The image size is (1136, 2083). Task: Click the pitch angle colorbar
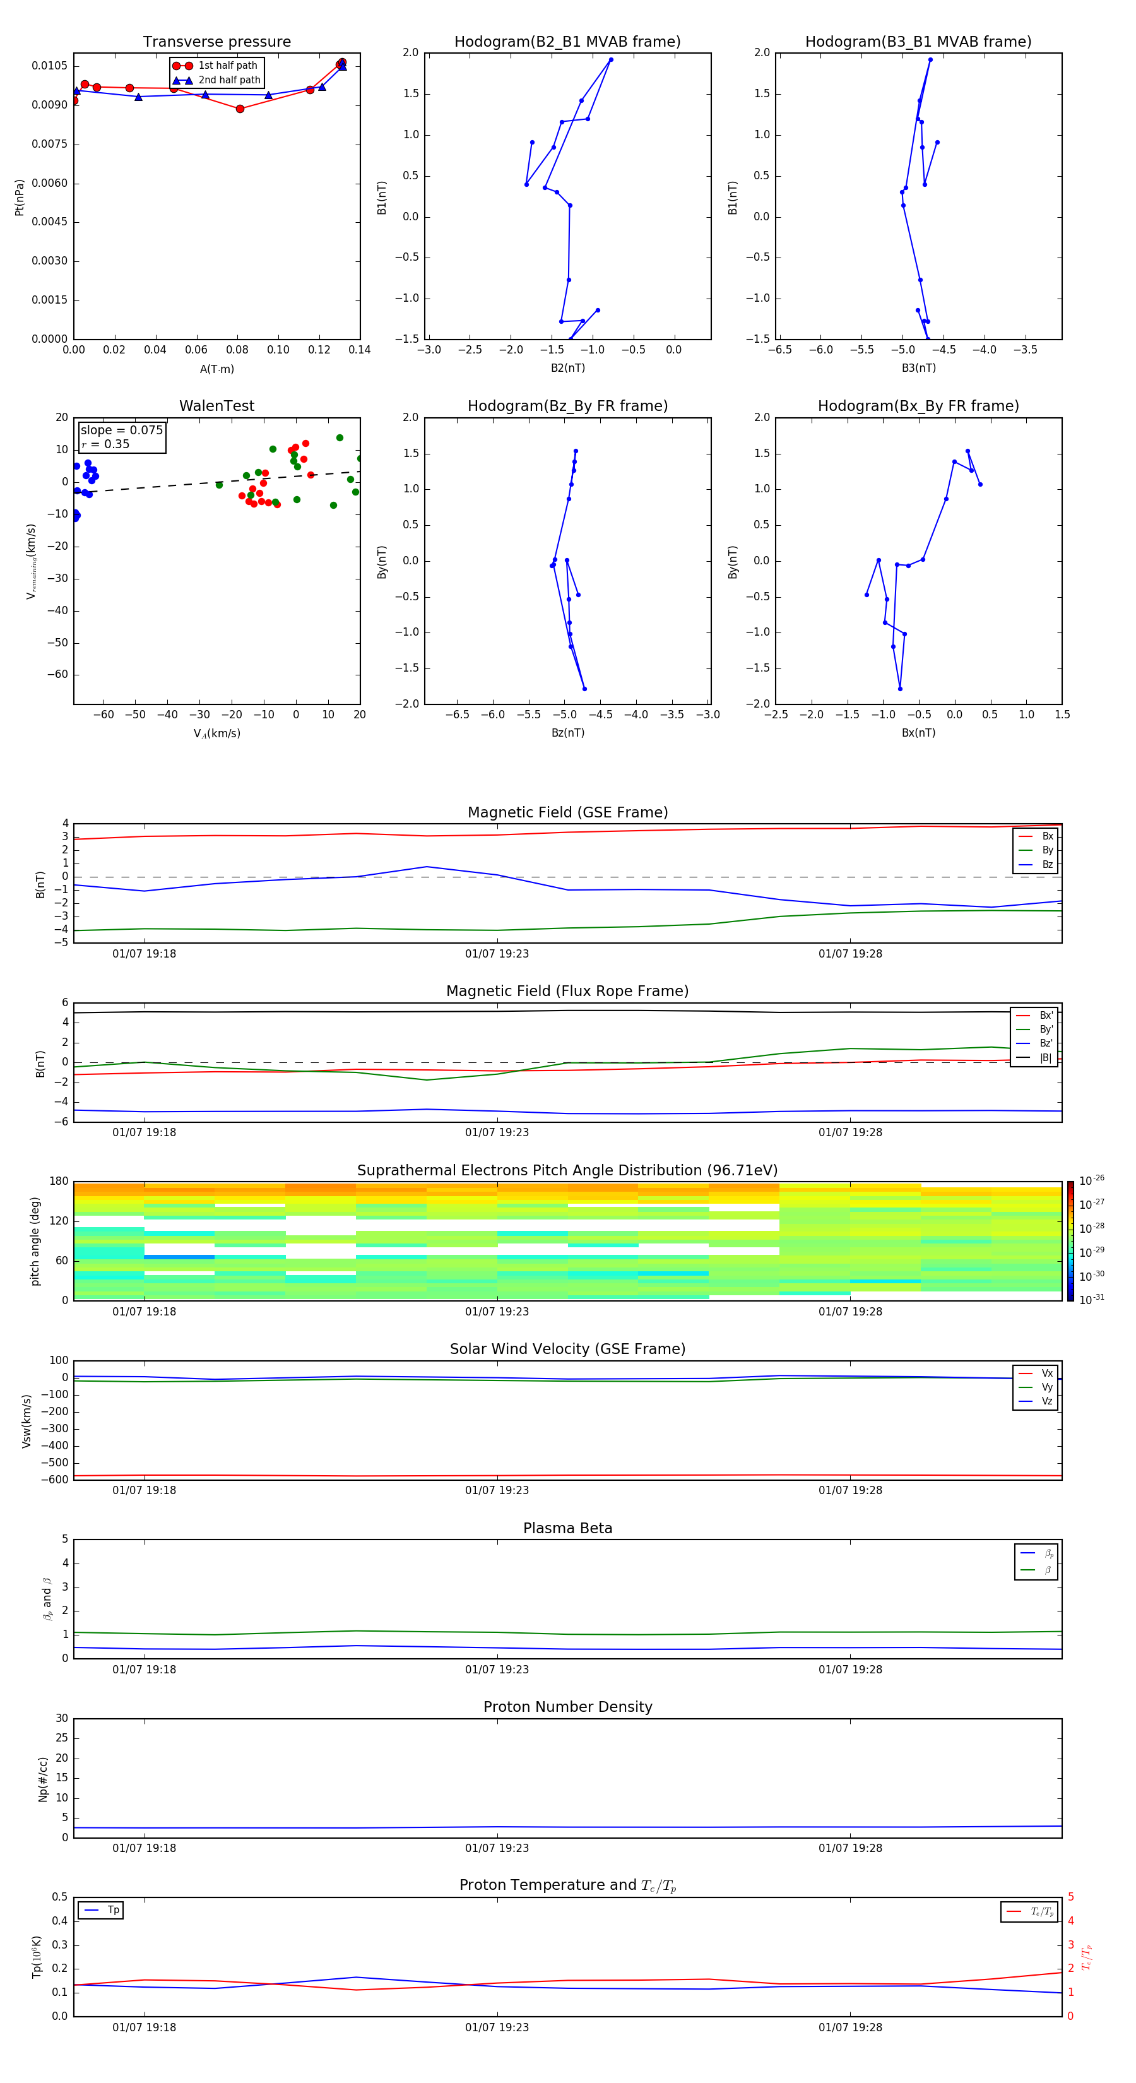coord(1070,1241)
